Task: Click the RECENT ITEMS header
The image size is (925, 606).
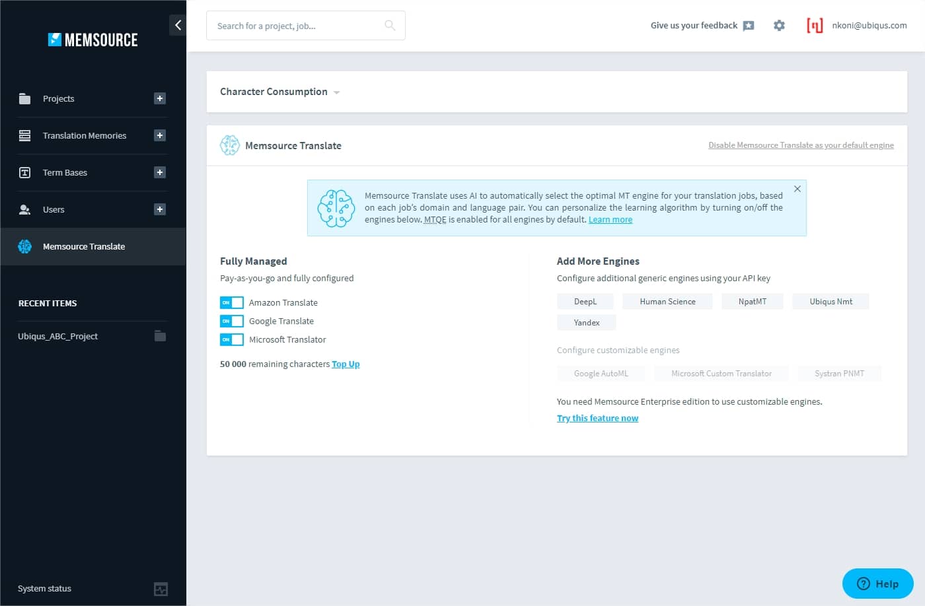Action: click(48, 304)
